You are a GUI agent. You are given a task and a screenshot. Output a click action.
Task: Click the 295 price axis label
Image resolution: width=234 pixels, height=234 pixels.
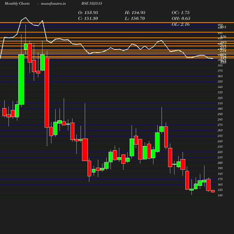(x=220, y=114)
